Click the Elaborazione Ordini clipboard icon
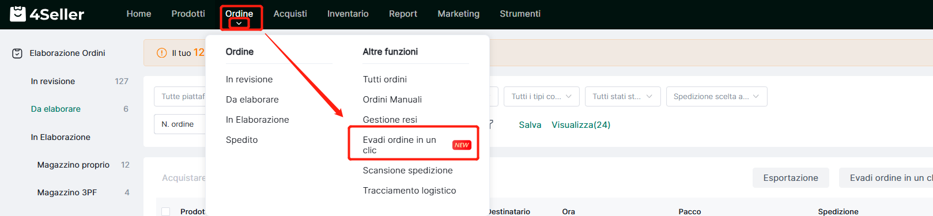 click(x=17, y=54)
